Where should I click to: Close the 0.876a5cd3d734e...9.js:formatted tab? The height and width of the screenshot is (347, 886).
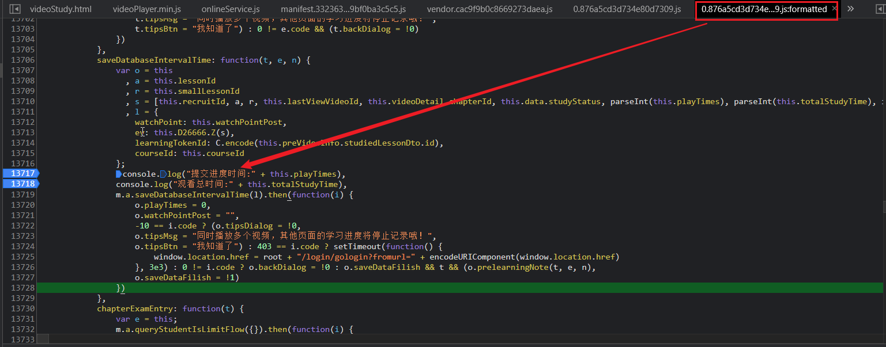click(x=834, y=9)
